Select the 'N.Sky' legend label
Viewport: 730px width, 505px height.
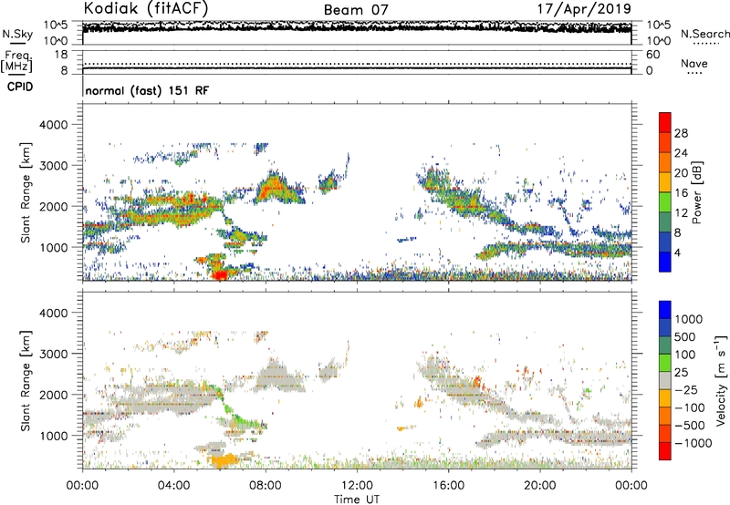[x=17, y=34]
